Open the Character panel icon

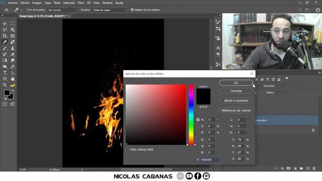click(x=218, y=48)
